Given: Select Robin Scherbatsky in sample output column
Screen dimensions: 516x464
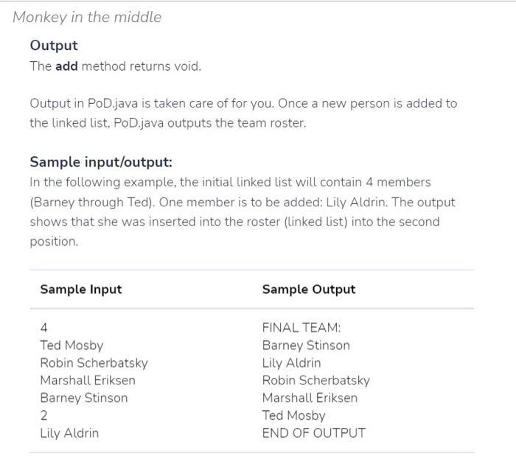Looking at the screenshot, I should pyautogui.click(x=316, y=380).
